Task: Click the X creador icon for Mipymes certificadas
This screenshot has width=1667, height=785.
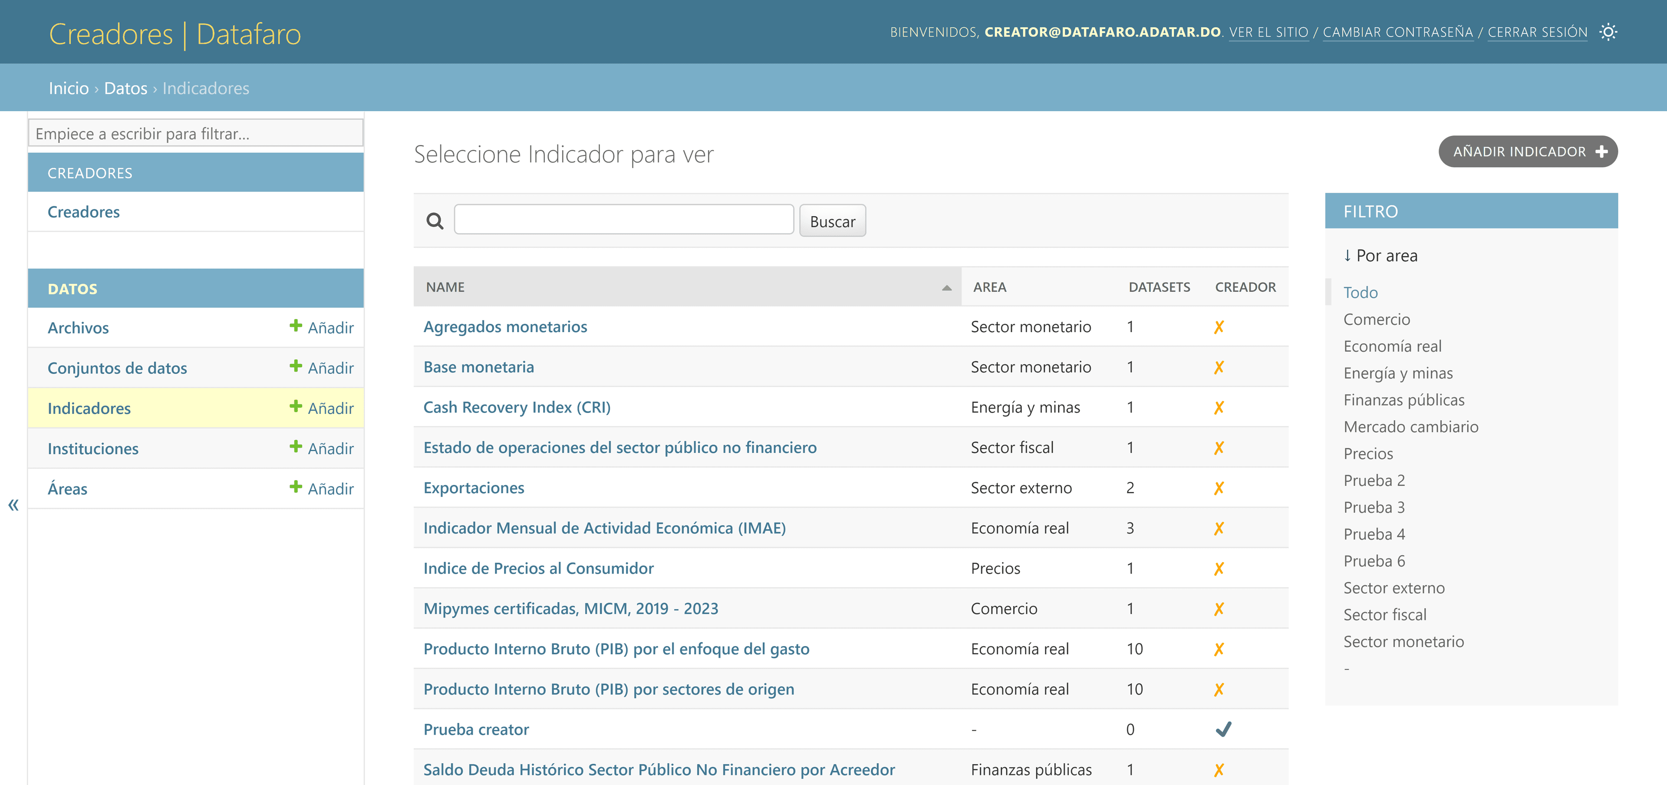Action: pos(1219,609)
